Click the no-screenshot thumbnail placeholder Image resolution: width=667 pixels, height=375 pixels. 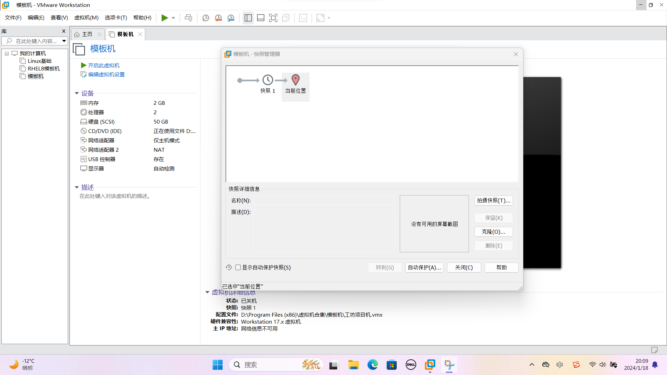point(434,224)
